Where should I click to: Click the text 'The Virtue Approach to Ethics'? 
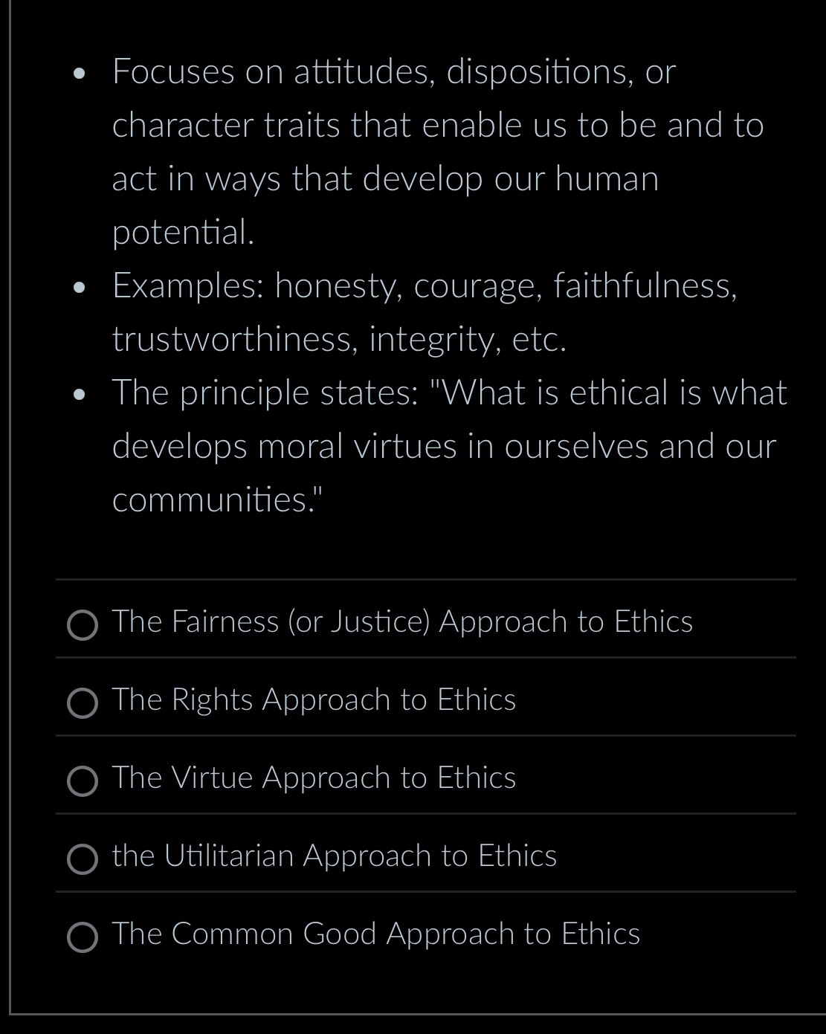click(x=314, y=778)
